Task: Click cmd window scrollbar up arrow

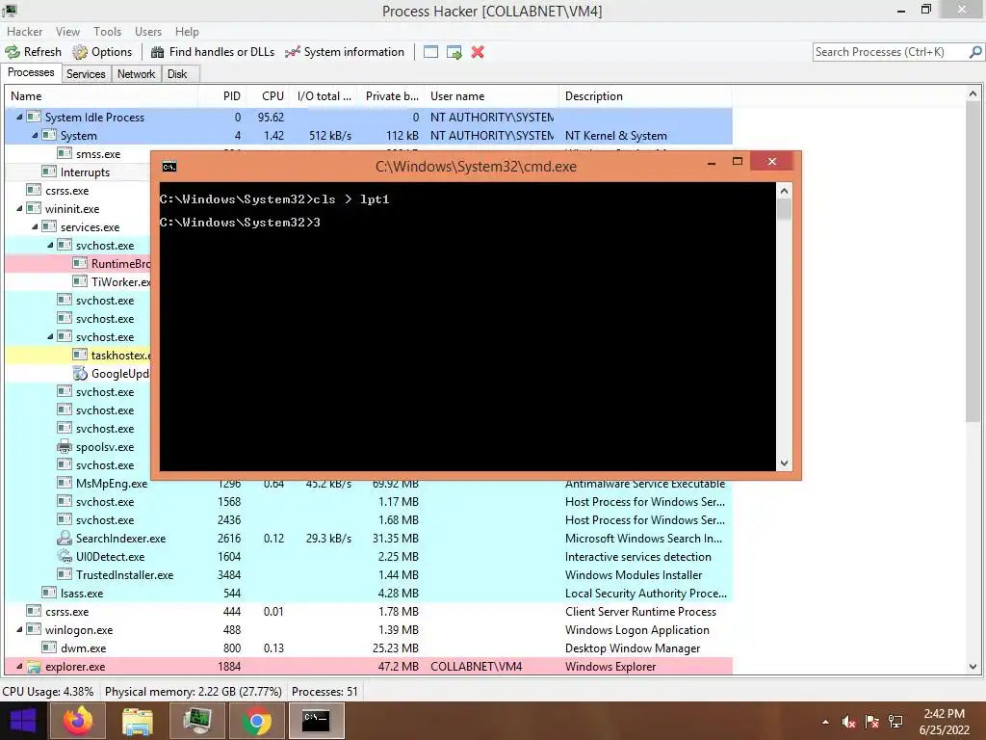Action: click(784, 190)
